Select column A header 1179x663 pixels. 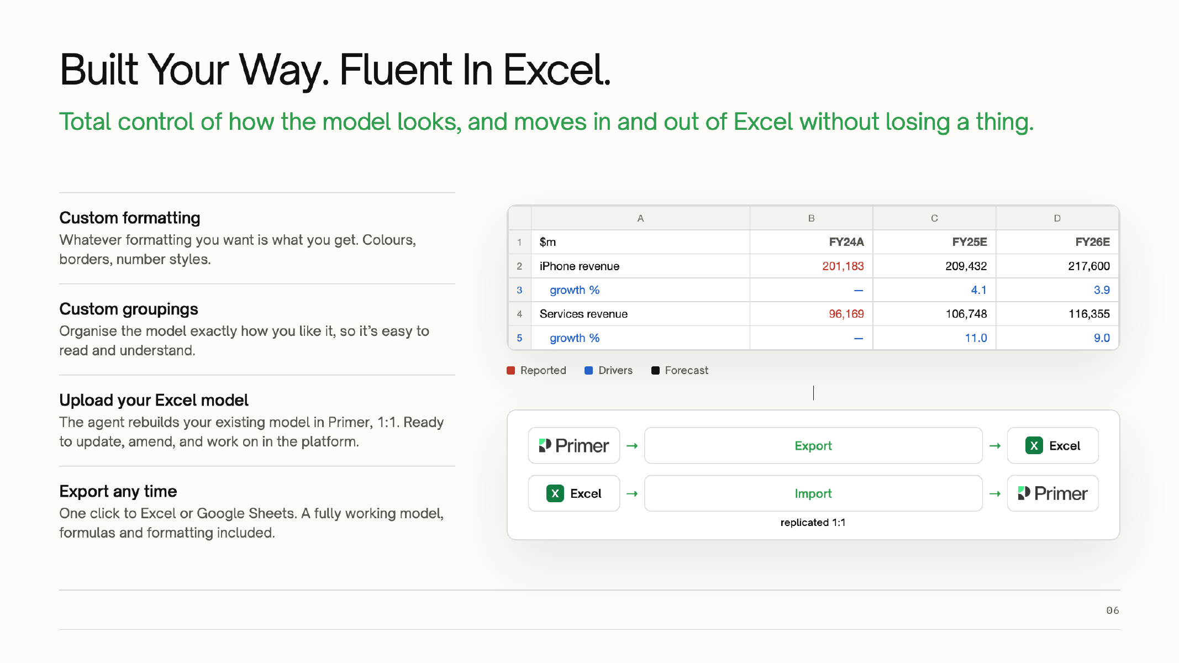640,218
